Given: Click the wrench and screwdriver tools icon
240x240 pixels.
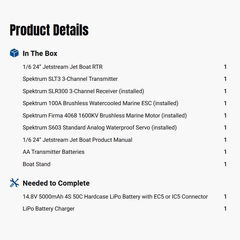Looking at the screenshot, I should 14,183.
